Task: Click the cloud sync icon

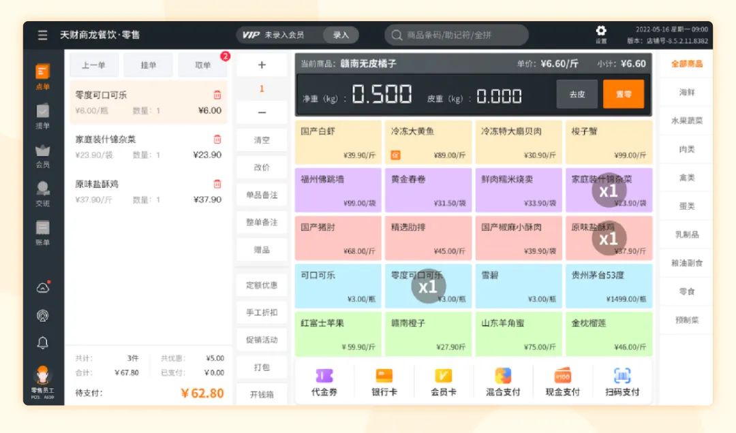Action: click(43, 288)
